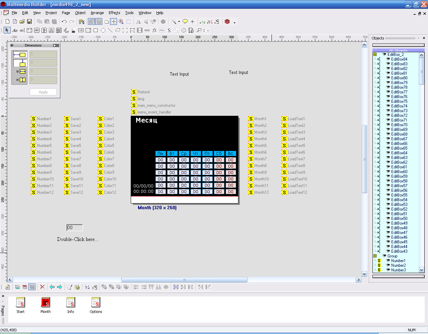Select the Video filmstrip object tool
Image resolution: width=428 pixels, height=334 pixels.
tap(140, 30)
